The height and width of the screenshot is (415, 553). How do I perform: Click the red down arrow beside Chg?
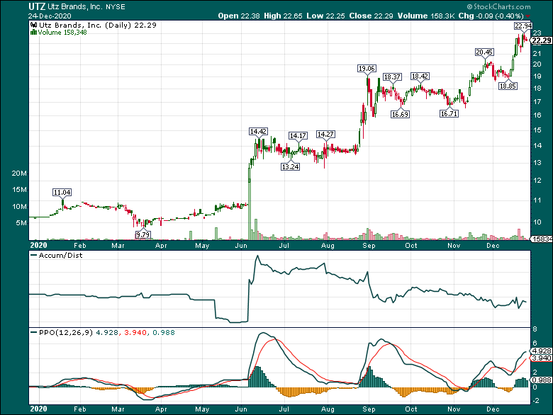528,16
